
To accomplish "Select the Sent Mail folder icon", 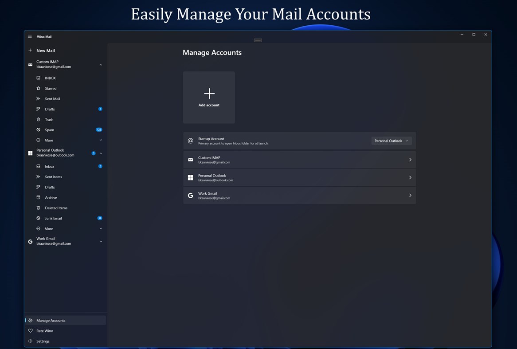I will pyautogui.click(x=39, y=98).
